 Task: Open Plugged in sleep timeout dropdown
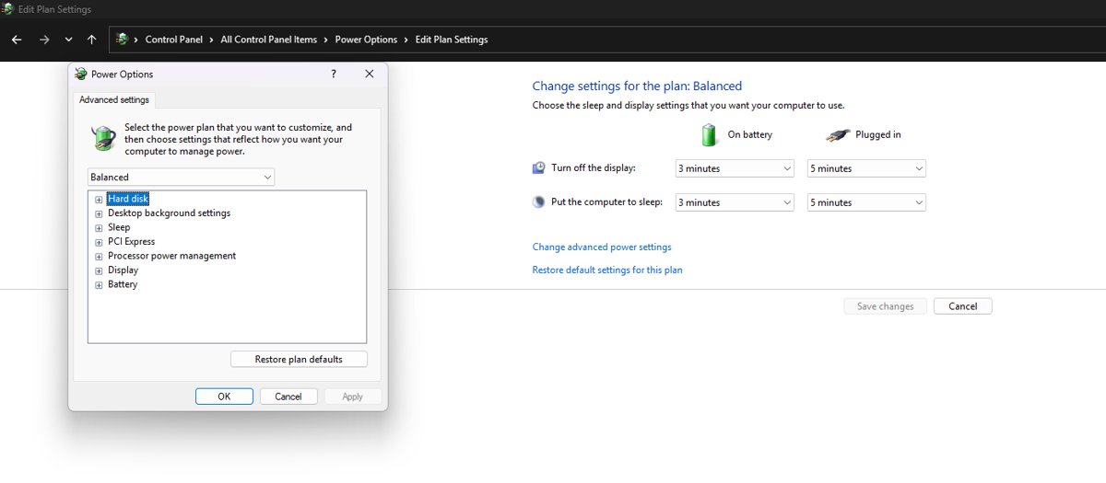866,202
